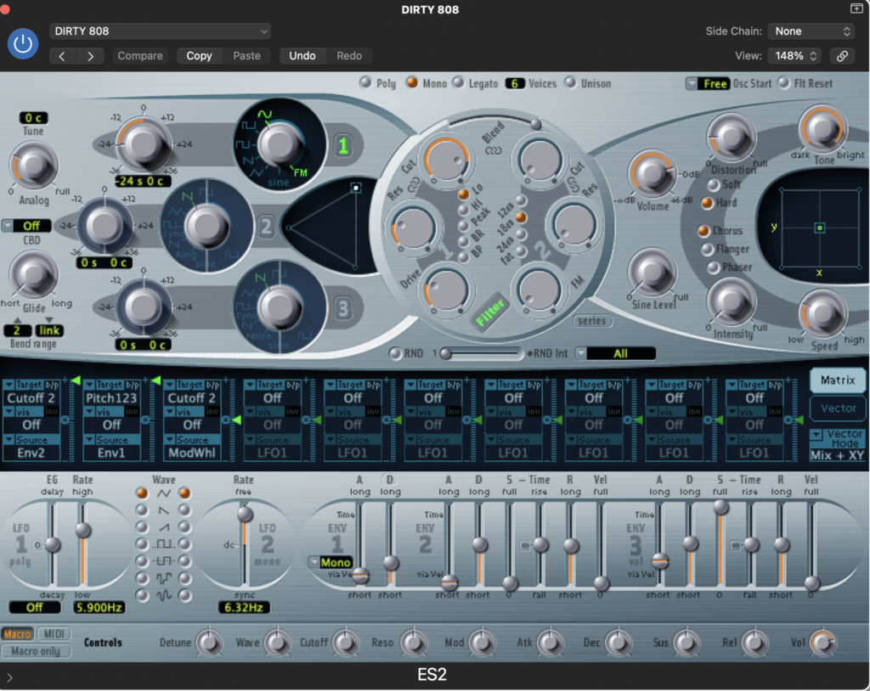Go to the next preset arrow
Image resolution: width=870 pixels, height=691 pixels.
(x=90, y=56)
